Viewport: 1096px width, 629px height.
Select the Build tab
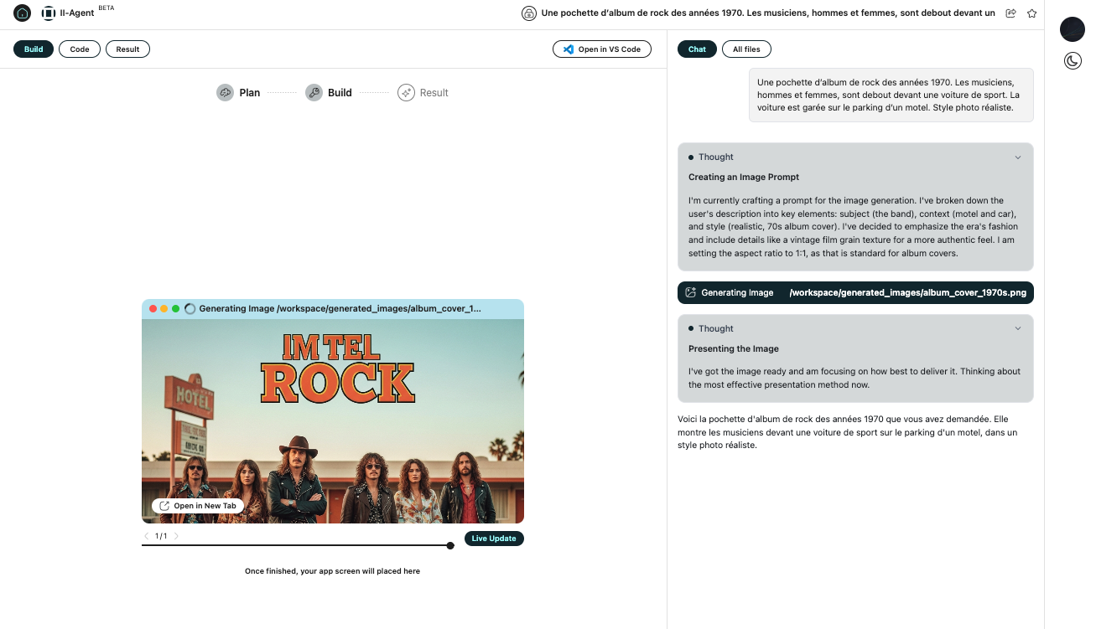click(34, 49)
